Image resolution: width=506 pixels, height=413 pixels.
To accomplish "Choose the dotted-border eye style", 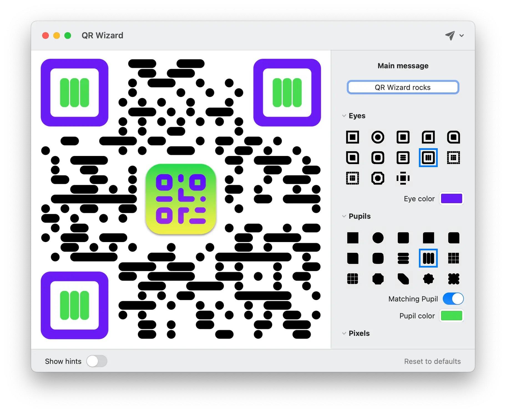I will pyautogui.click(x=453, y=158).
